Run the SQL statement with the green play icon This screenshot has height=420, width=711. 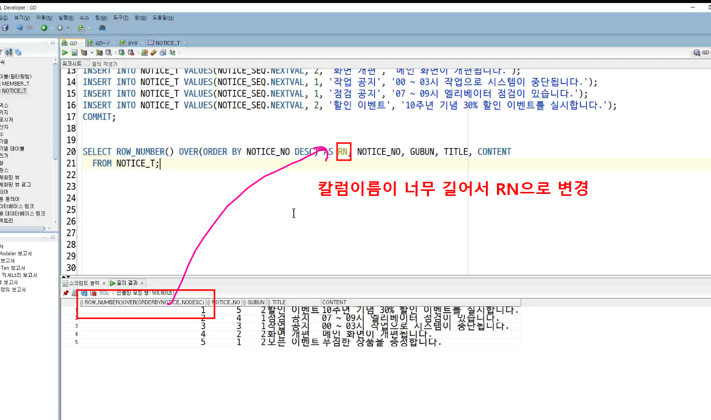tap(65, 52)
